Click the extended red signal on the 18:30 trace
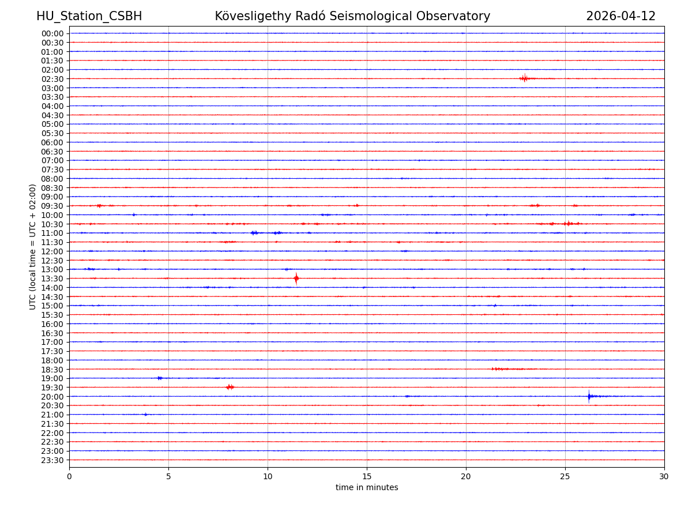This screenshot has width=692, height=519. pos(507,369)
